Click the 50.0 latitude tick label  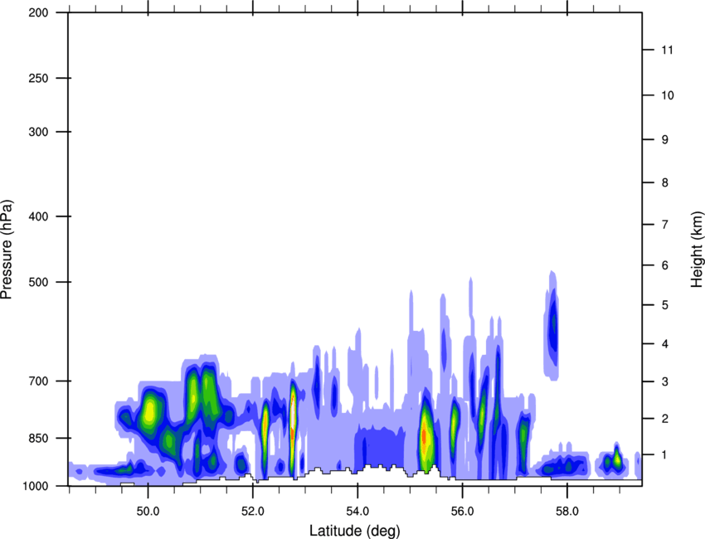148,512
